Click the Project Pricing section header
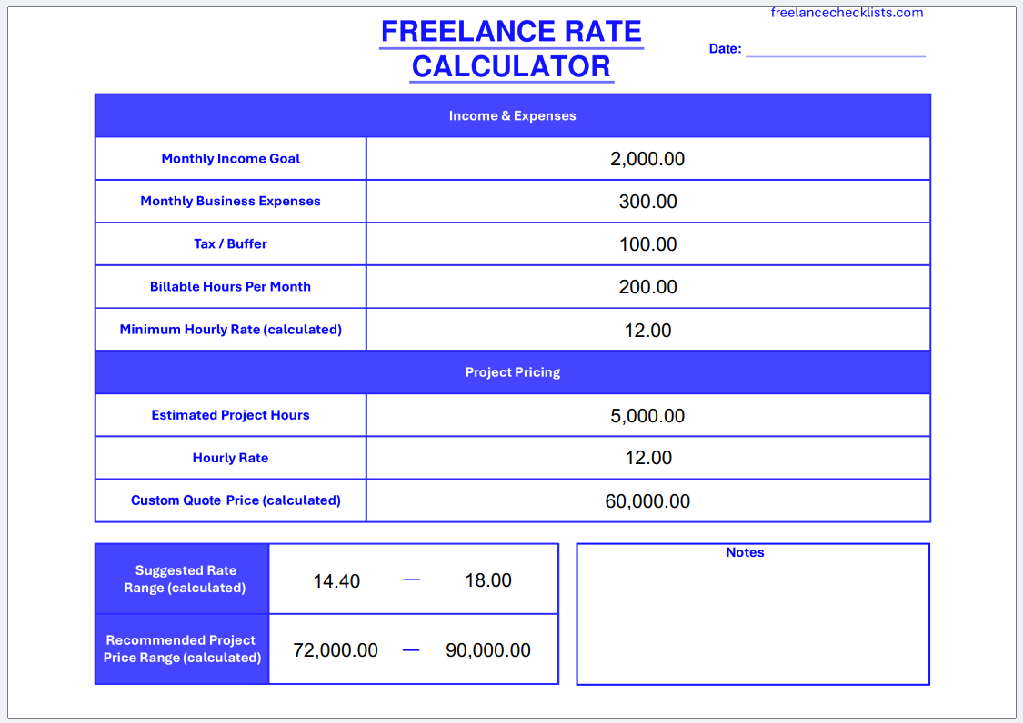Image resolution: width=1023 pixels, height=723 pixels. tap(513, 372)
